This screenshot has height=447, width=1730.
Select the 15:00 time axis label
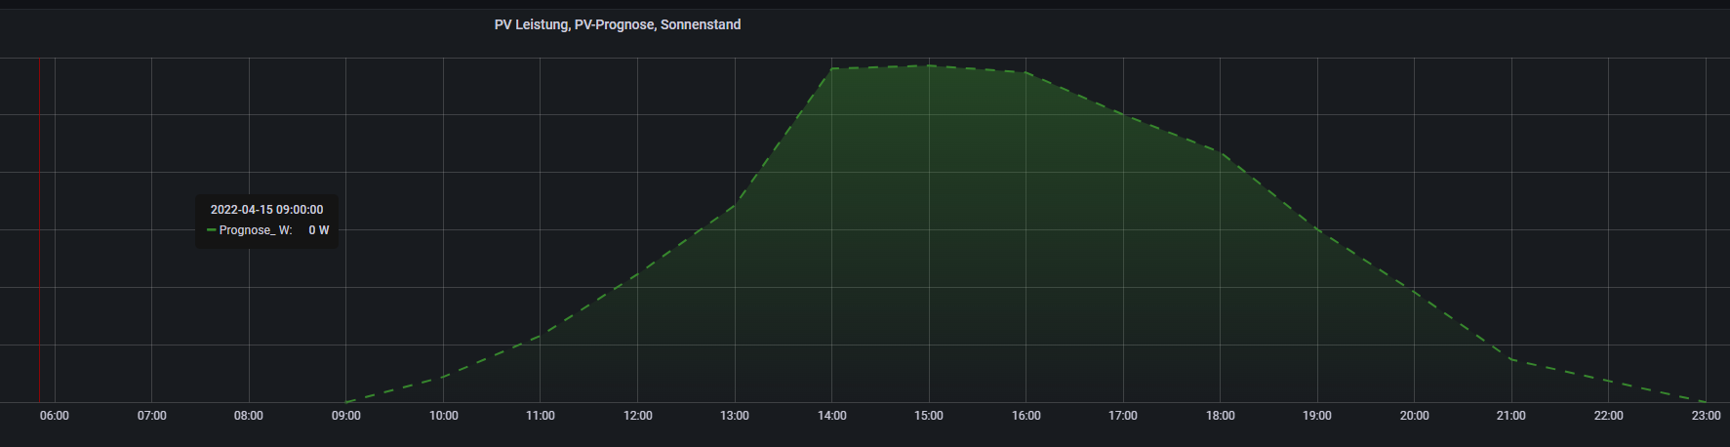pos(929,416)
